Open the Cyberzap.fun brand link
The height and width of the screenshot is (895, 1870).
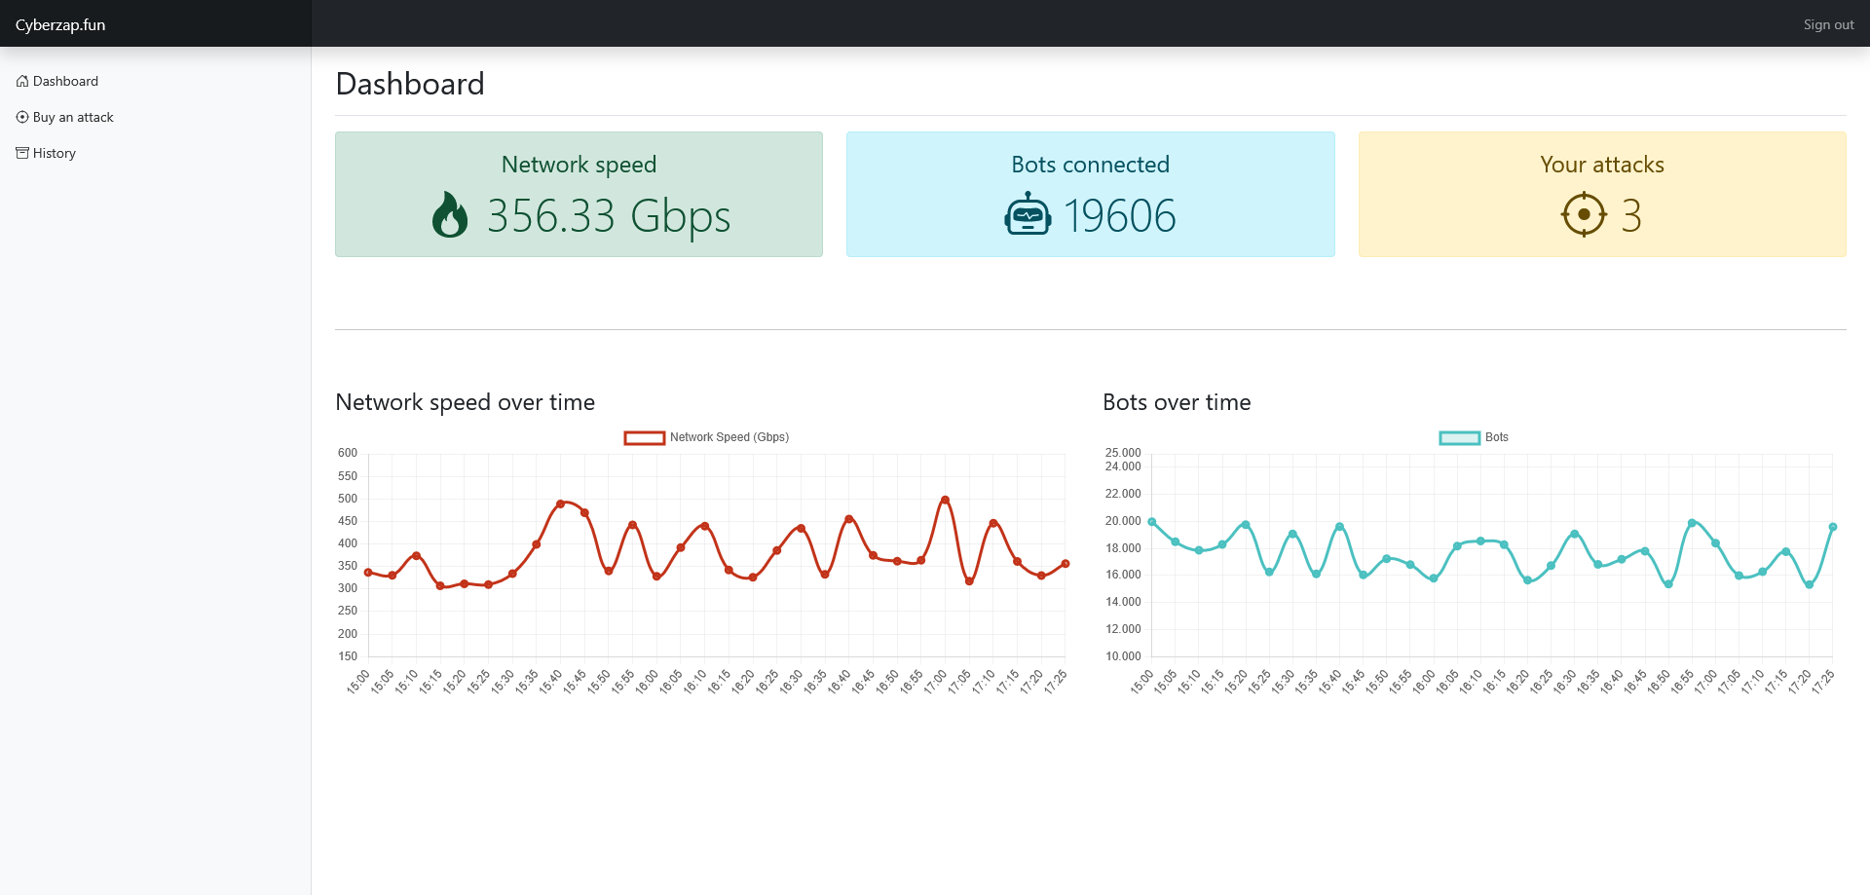click(60, 24)
